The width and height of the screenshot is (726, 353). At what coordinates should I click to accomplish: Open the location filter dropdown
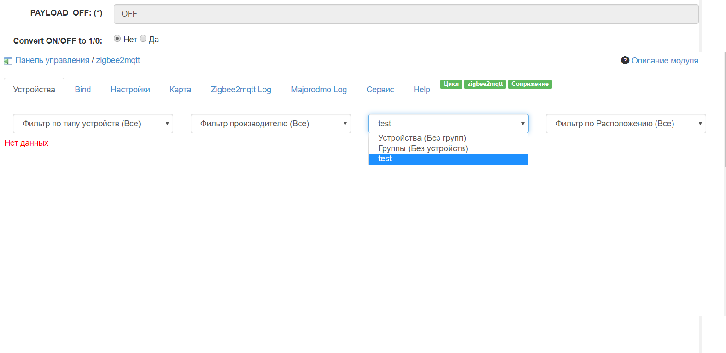pyautogui.click(x=626, y=124)
